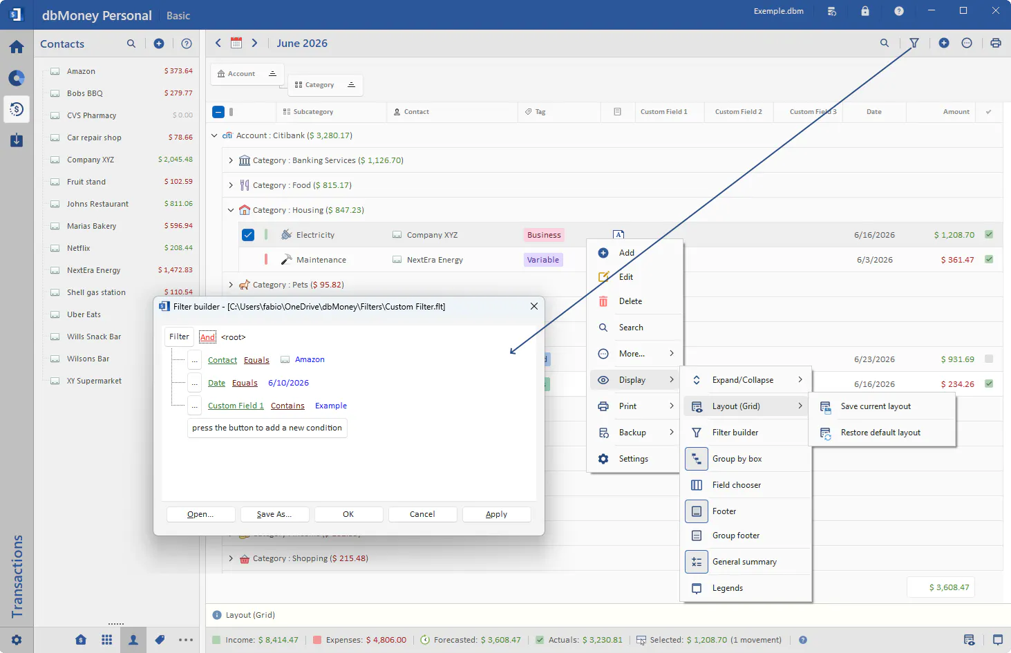Image resolution: width=1011 pixels, height=653 pixels.
Task: Expand the Category: Shopping group
Action: click(231, 558)
